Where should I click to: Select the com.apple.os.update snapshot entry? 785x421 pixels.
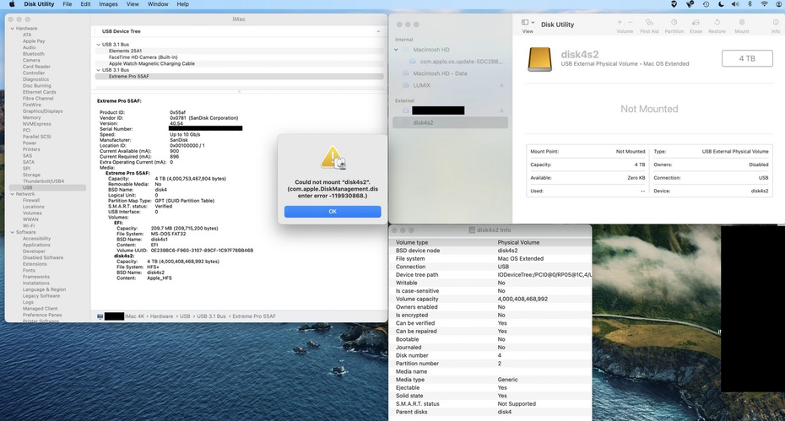coord(461,62)
